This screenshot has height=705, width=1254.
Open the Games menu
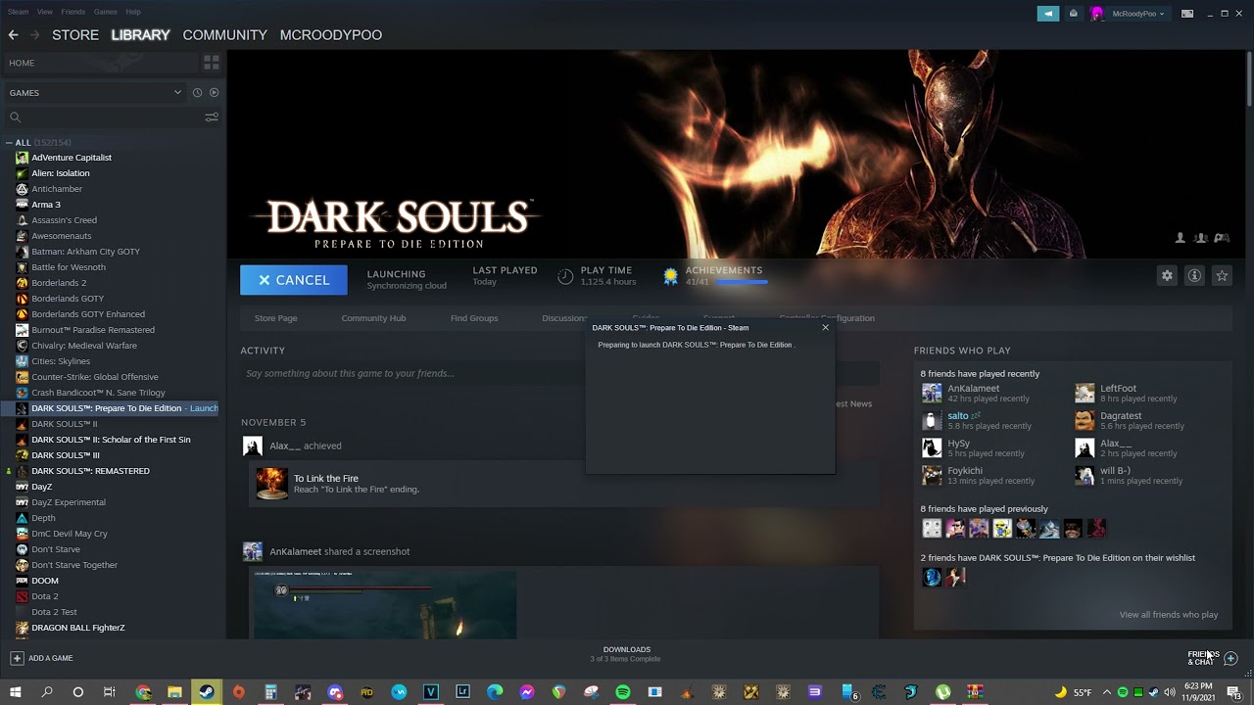point(106,12)
